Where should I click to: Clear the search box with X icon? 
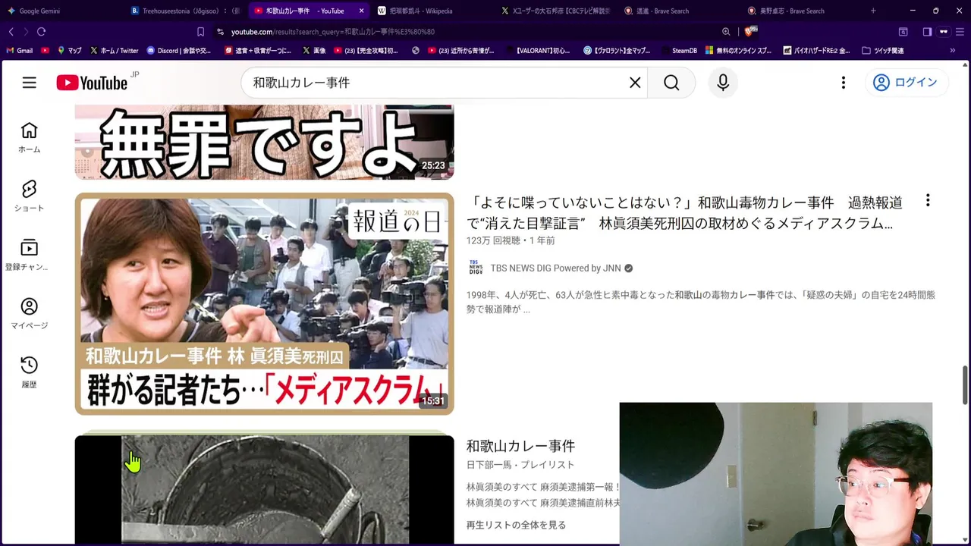click(x=635, y=83)
